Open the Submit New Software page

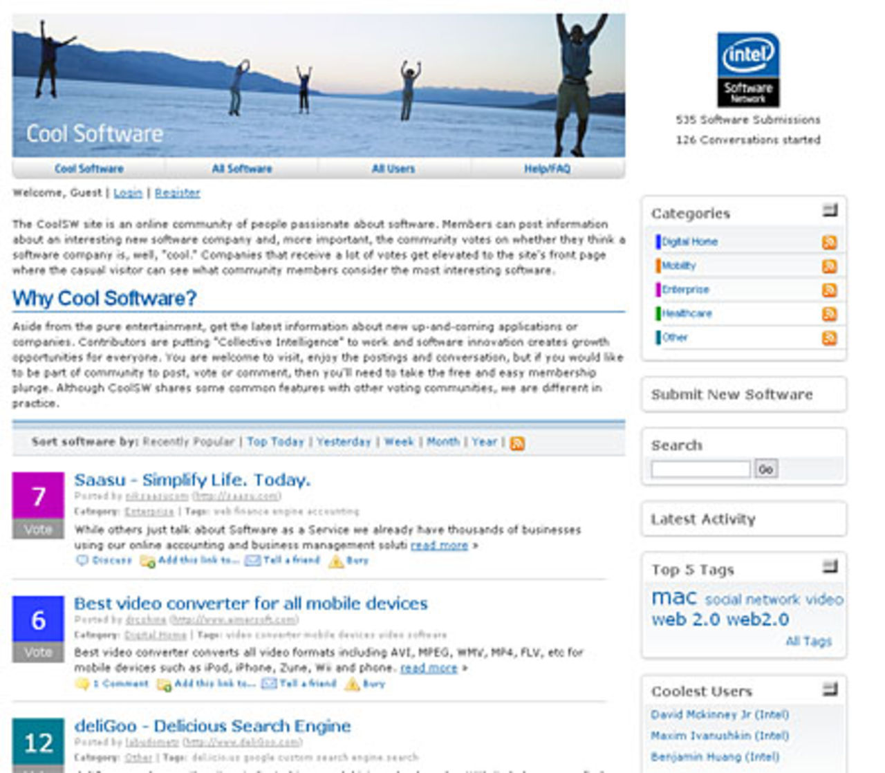[732, 395]
